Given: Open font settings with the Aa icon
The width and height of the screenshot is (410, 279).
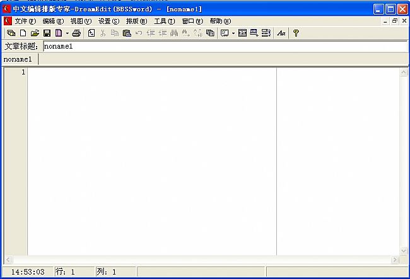Looking at the screenshot, I should tap(281, 33).
